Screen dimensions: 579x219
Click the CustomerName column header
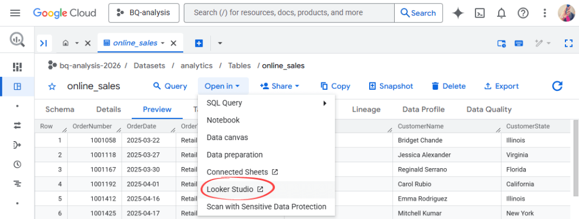click(447, 126)
